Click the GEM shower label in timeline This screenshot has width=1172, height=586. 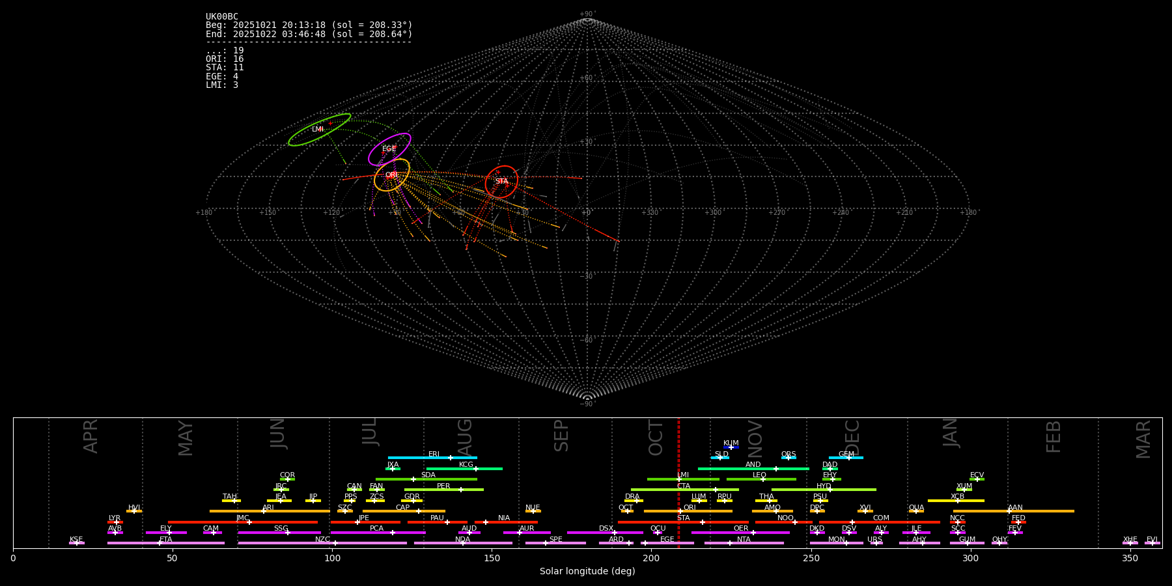point(846,454)
